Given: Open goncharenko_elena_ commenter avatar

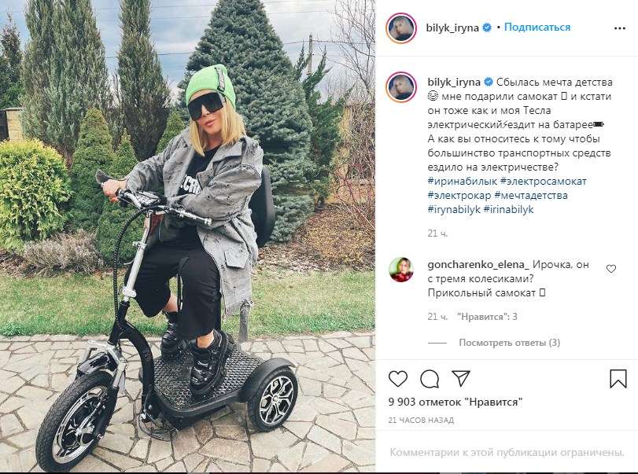Looking at the screenshot, I should click(401, 270).
